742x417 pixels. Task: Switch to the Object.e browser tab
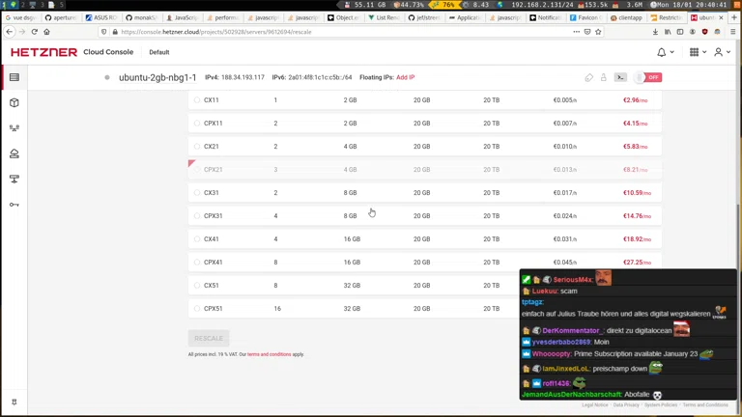pos(344,17)
